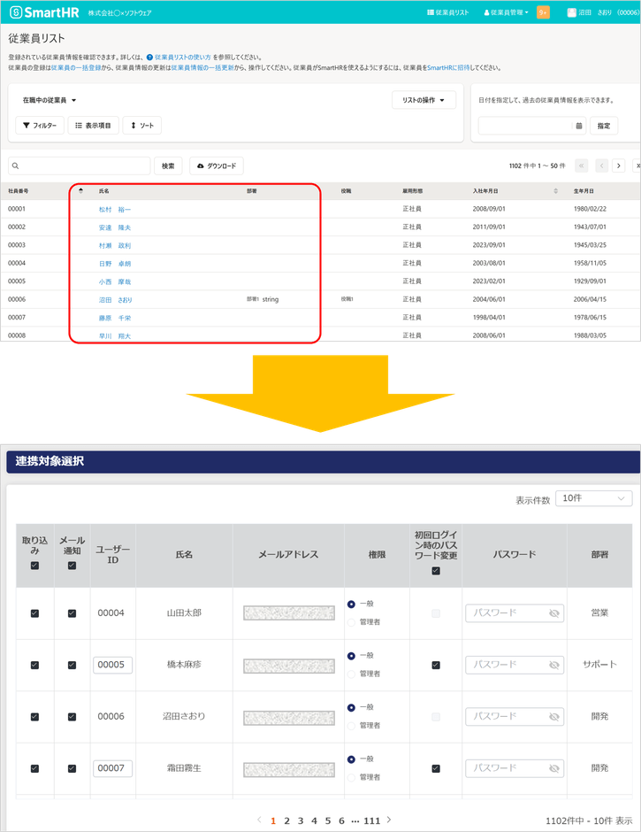Click the ユーザーID field showing 00007
The image size is (641, 832).
112,768
